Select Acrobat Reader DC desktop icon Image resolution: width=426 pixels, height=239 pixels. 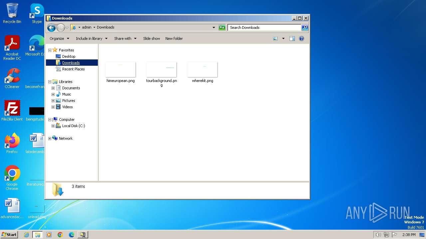(12, 48)
